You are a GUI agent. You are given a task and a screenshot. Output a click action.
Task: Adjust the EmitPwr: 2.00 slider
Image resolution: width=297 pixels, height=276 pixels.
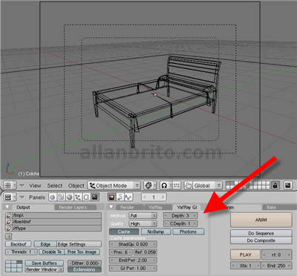tap(133, 260)
